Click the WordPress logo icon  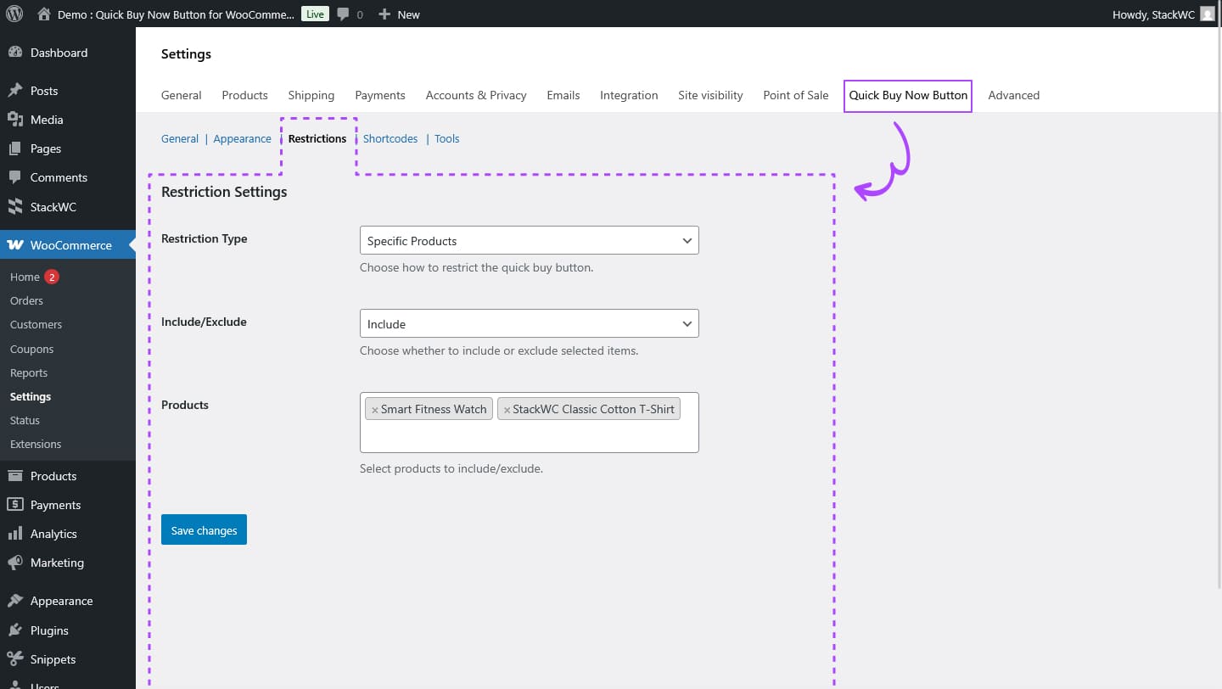[14, 14]
